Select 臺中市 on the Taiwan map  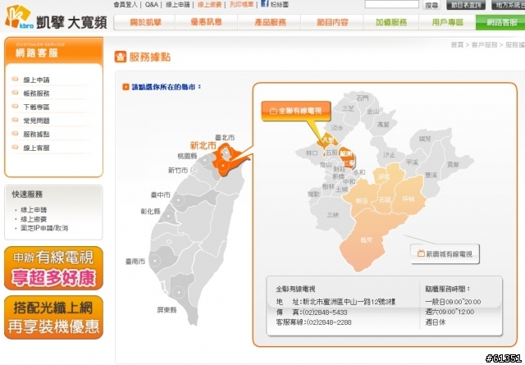coord(161,194)
